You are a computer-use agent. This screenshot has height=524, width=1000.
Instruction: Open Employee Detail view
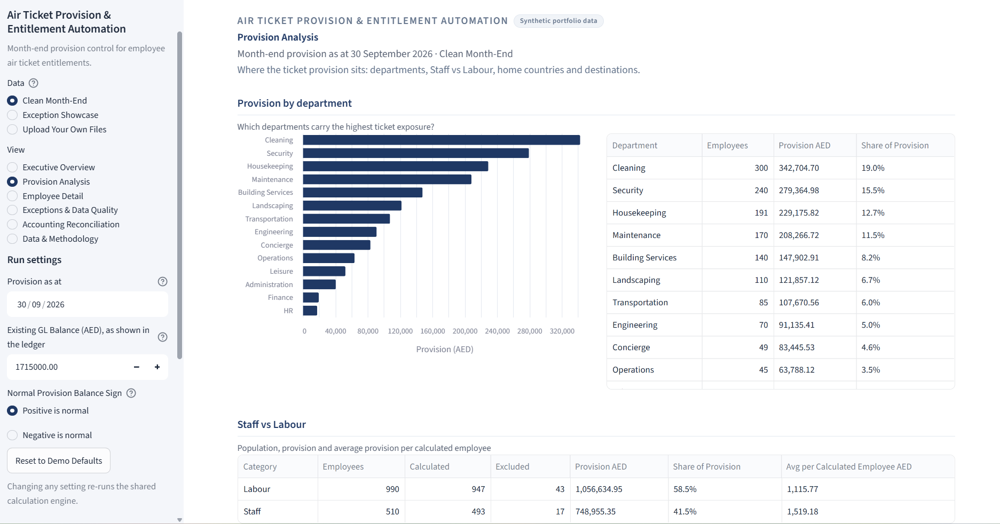[x=45, y=196]
